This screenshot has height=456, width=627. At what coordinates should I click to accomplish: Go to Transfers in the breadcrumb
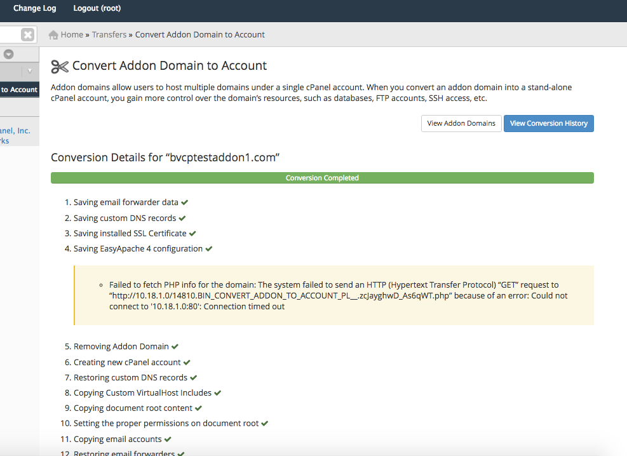coord(109,35)
